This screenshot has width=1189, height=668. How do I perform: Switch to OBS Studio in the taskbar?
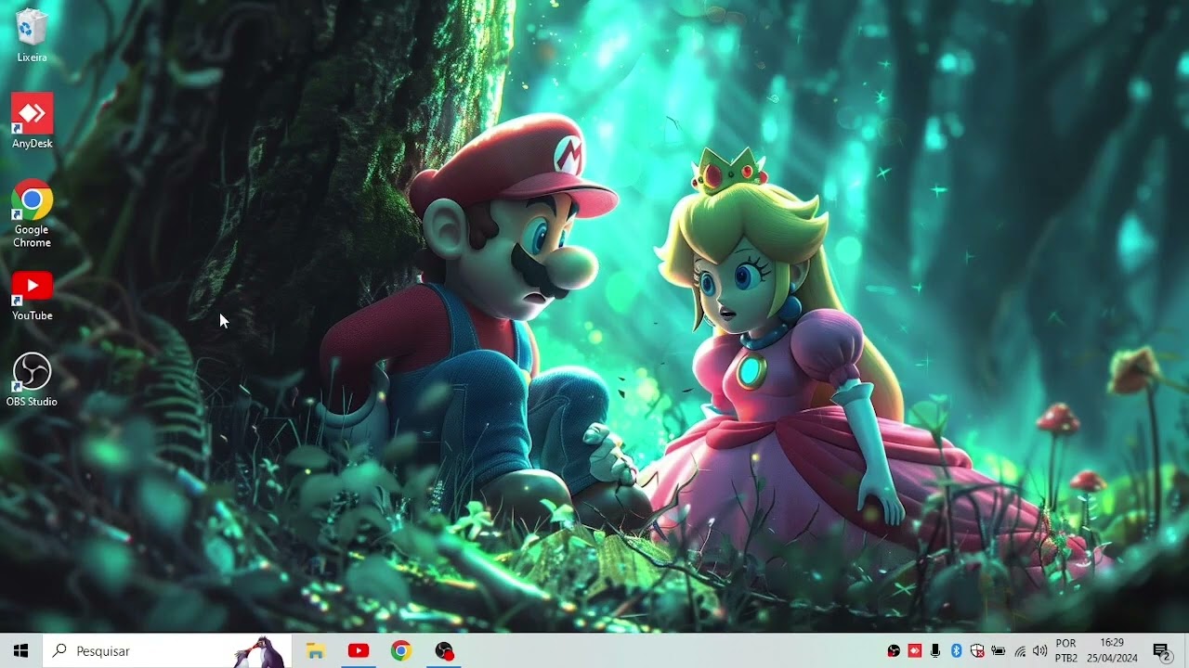pos(444,651)
